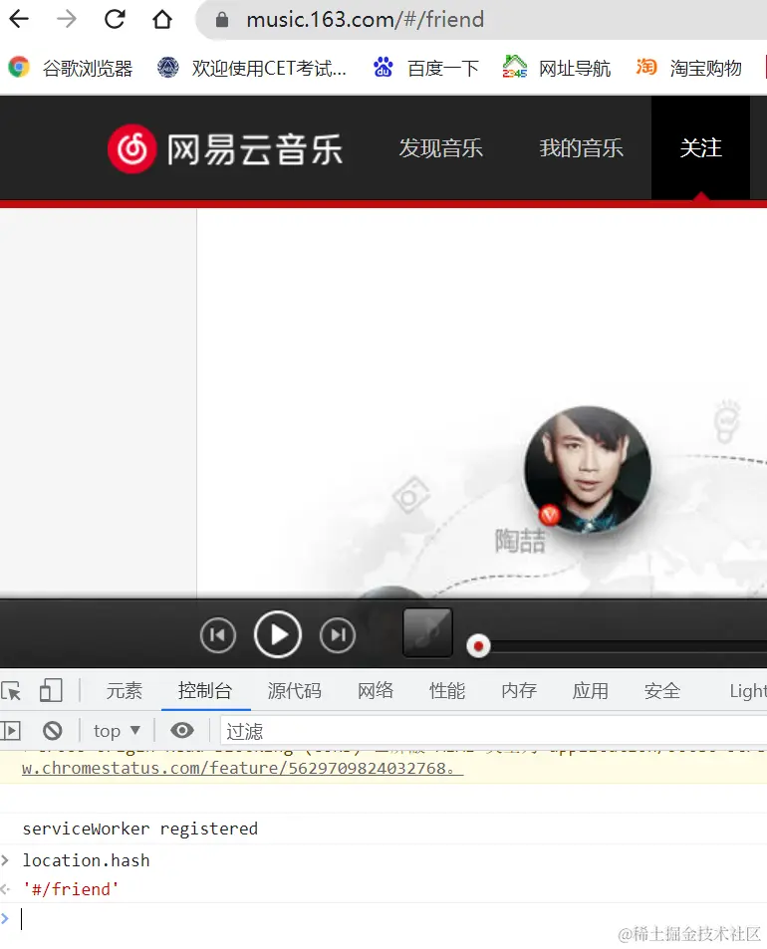Open the 内存 DevTools tab
Screen dimensions: 767x949
click(519, 690)
